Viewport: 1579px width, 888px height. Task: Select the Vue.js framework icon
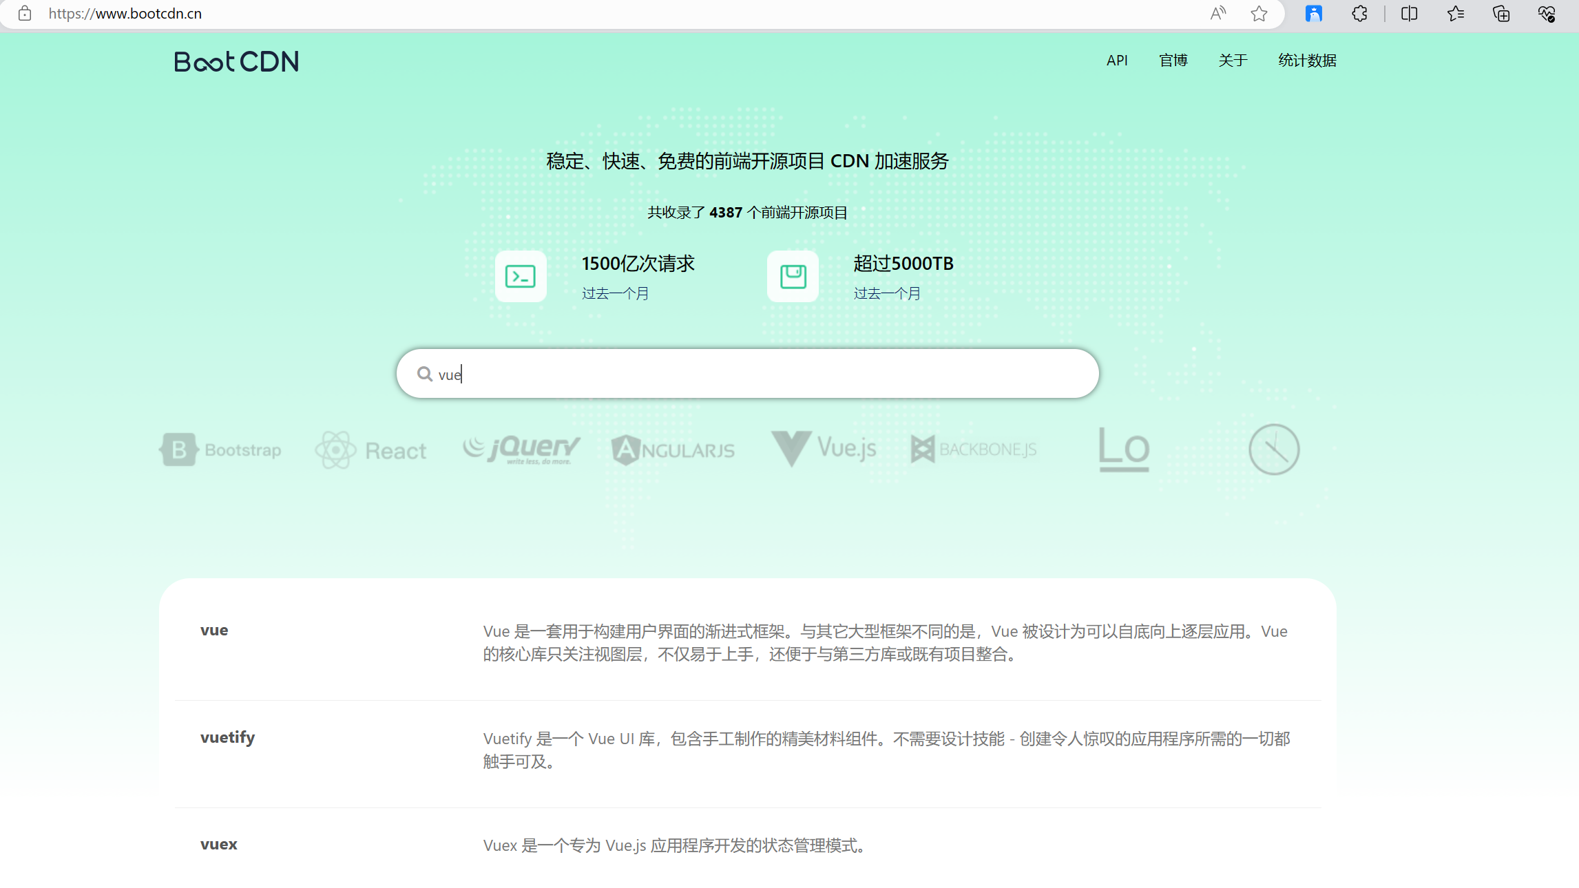tap(790, 449)
